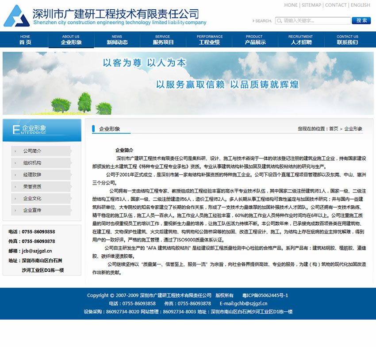Open the 人才招聘 recruitment menu
This screenshot has width=376, height=347.
click(301, 40)
